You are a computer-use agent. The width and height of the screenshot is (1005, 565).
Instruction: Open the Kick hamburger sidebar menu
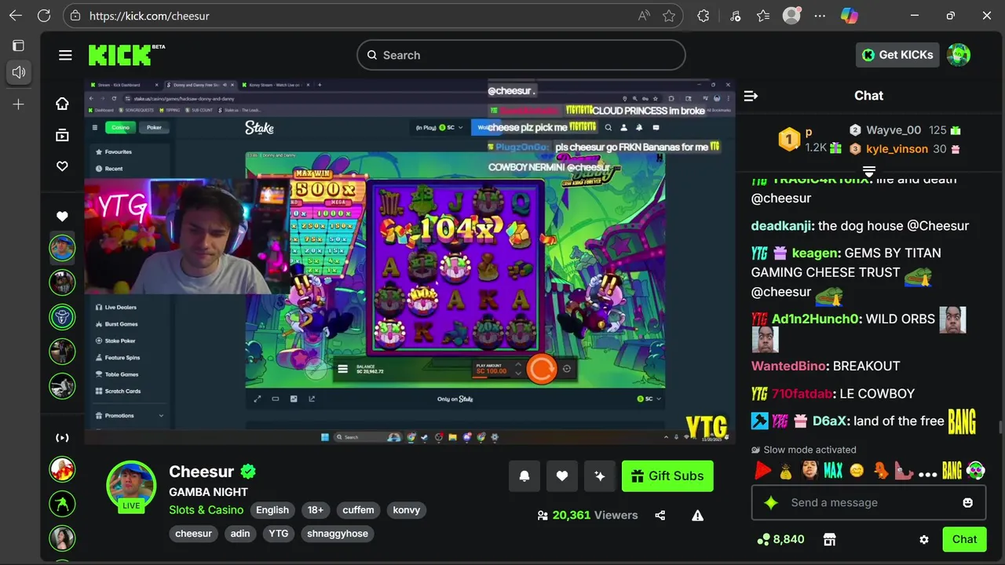65,55
